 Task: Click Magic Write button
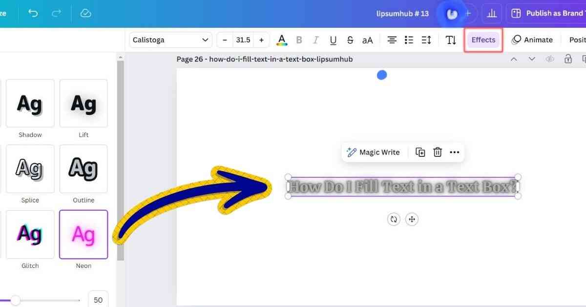pyautogui.click(x=374, y=153)
